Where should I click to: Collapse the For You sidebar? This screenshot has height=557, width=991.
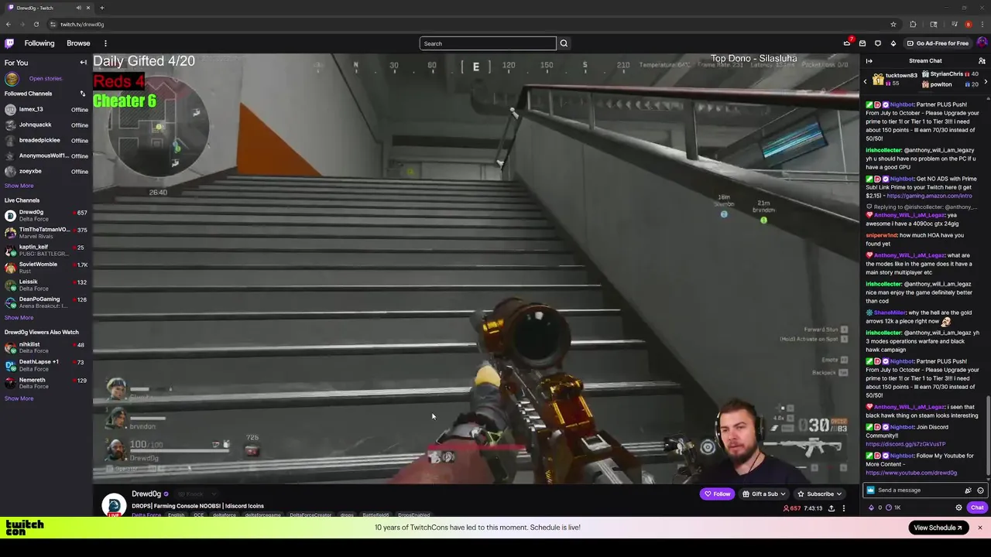(83, 63)
